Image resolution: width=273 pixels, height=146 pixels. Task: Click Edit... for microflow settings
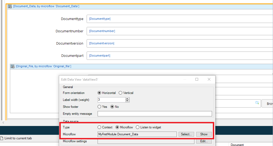click(x=204, y=141)
